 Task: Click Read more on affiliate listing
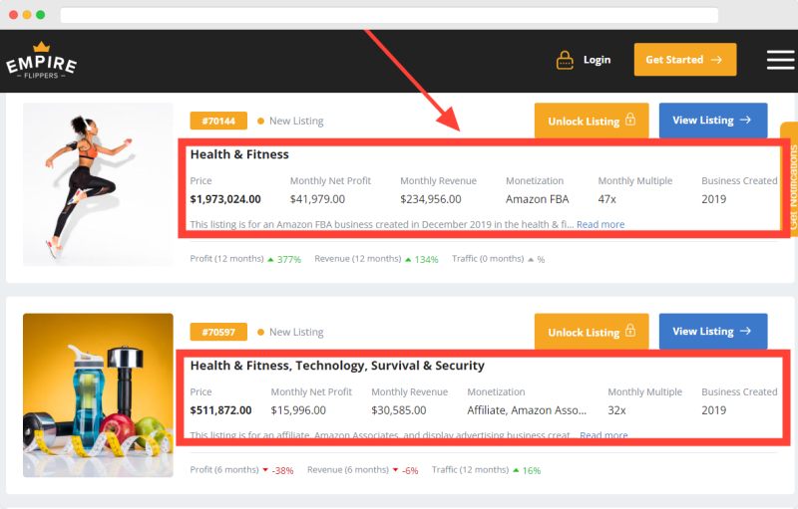(603, 435)
